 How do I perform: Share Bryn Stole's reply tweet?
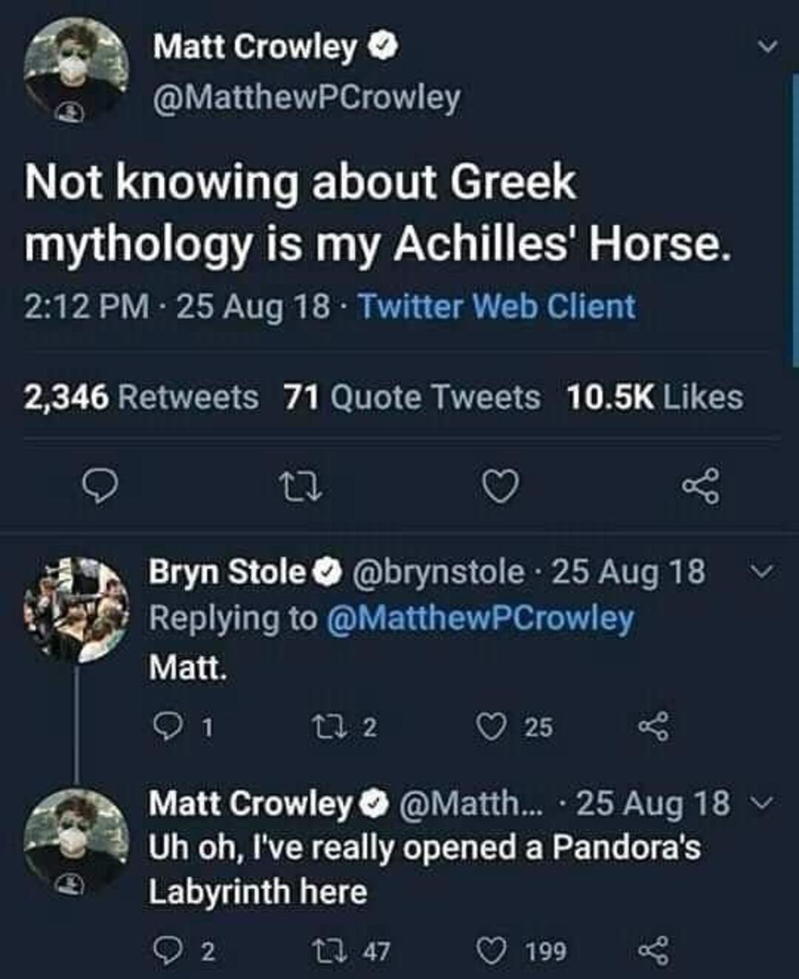coord(653,726)
